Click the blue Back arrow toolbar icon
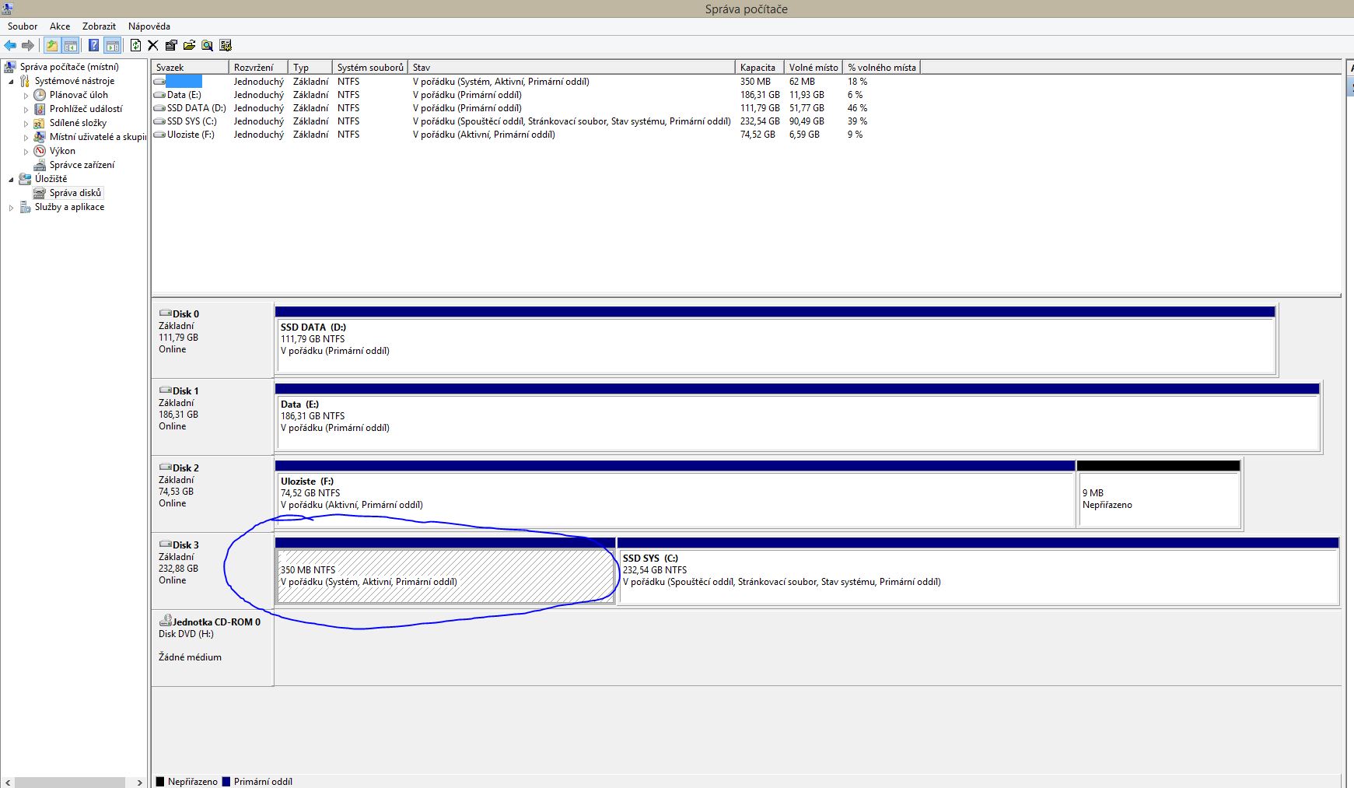This screenshot has width=1354, height=788. pos(11,46)
